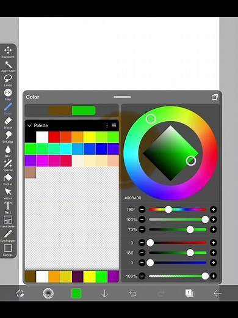Grab the Color window drag handle bar

122,97
